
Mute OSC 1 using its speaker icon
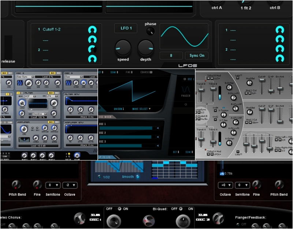[x=158, y=128]
